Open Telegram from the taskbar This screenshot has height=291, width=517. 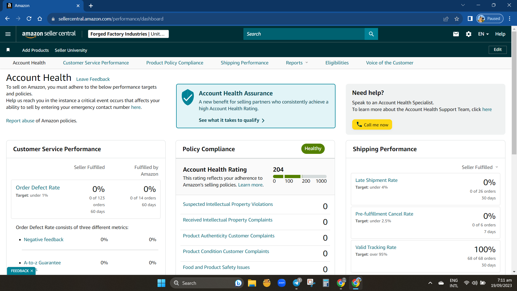coord(296,283)
